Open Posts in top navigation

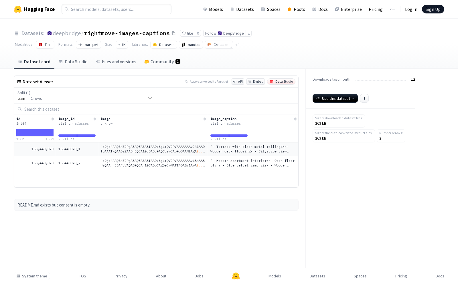pyautogui.click(x=296, y=9)
